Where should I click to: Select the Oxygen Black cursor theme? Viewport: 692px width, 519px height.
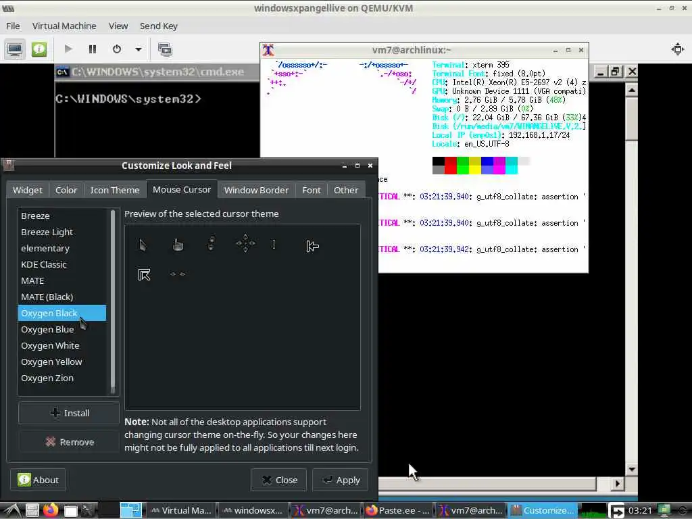tap(61, 313)
